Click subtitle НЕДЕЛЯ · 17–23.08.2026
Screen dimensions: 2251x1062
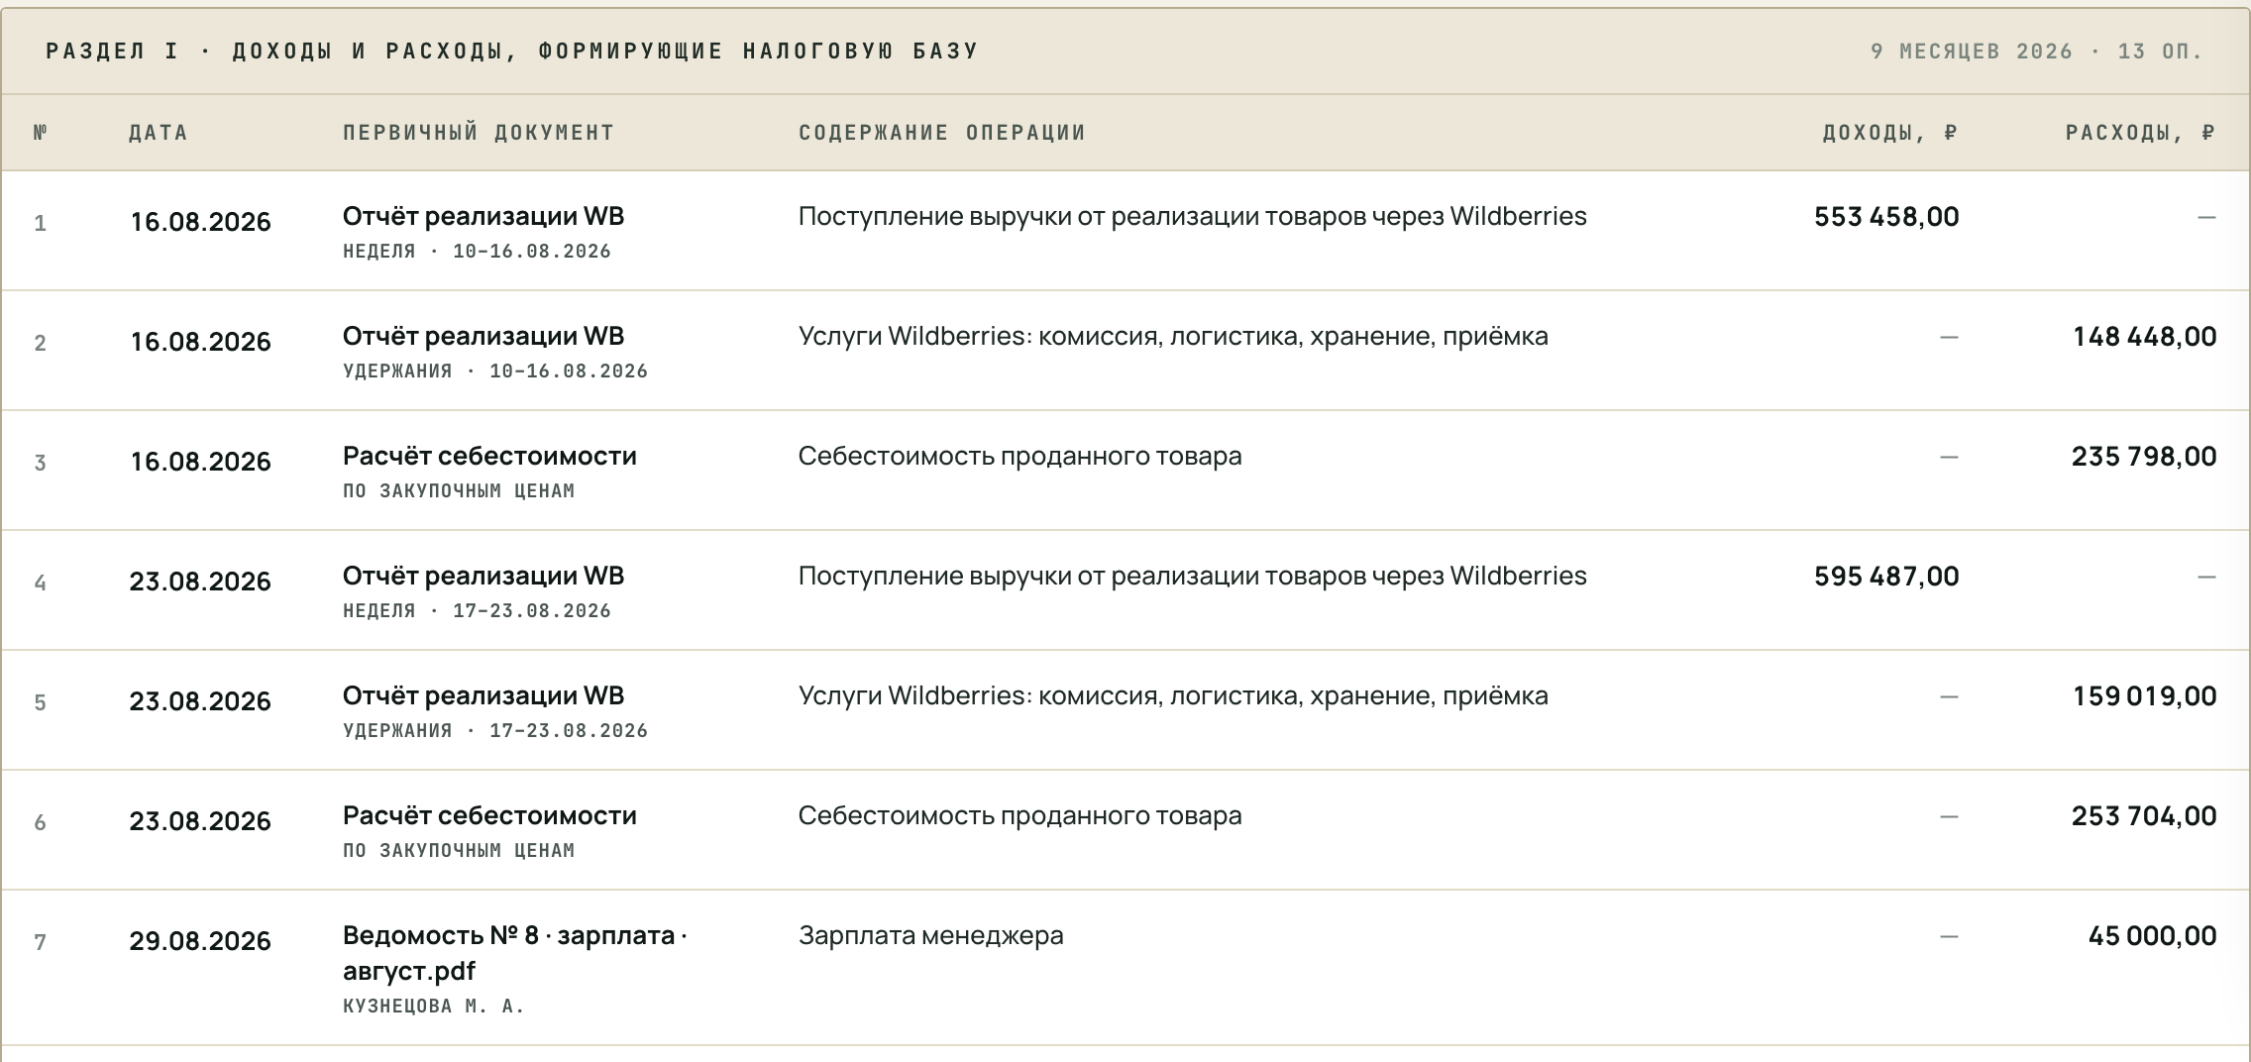coord(477,611)
